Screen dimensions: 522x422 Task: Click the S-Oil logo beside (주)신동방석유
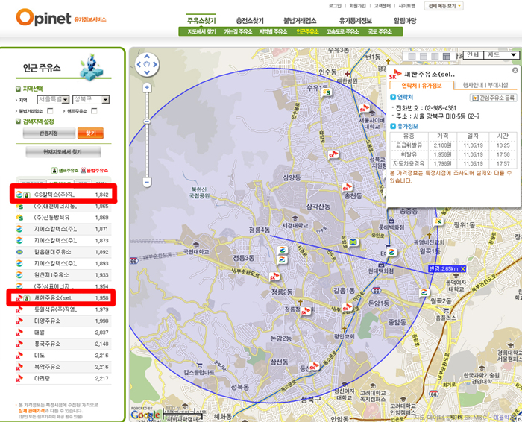pyautogui.click(x=19, y=218)
